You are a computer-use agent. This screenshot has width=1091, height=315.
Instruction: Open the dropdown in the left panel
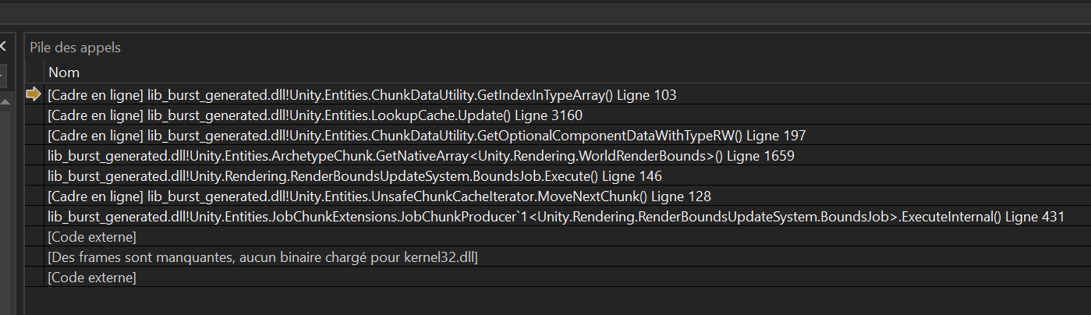pos(3,76)
